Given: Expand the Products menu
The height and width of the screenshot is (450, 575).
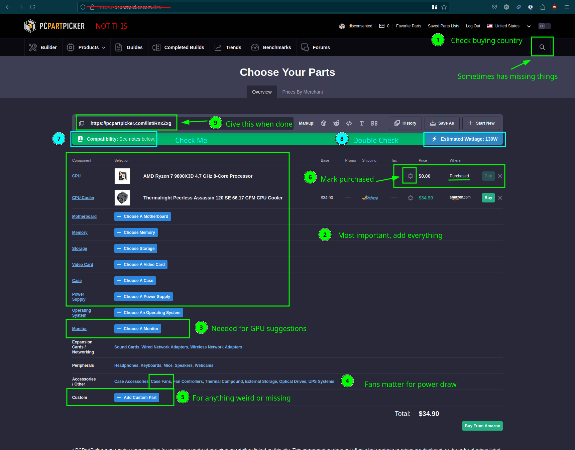Looking at the screenshot, I should click(x=86, y=47).
